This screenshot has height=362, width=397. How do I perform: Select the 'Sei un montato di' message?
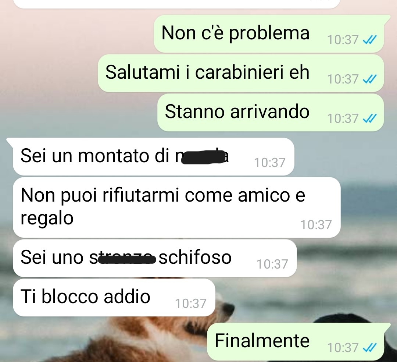(x=153, y=156)
